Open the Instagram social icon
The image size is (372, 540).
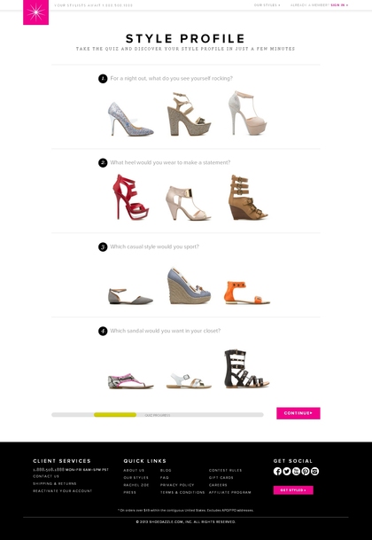pos(314,472)
